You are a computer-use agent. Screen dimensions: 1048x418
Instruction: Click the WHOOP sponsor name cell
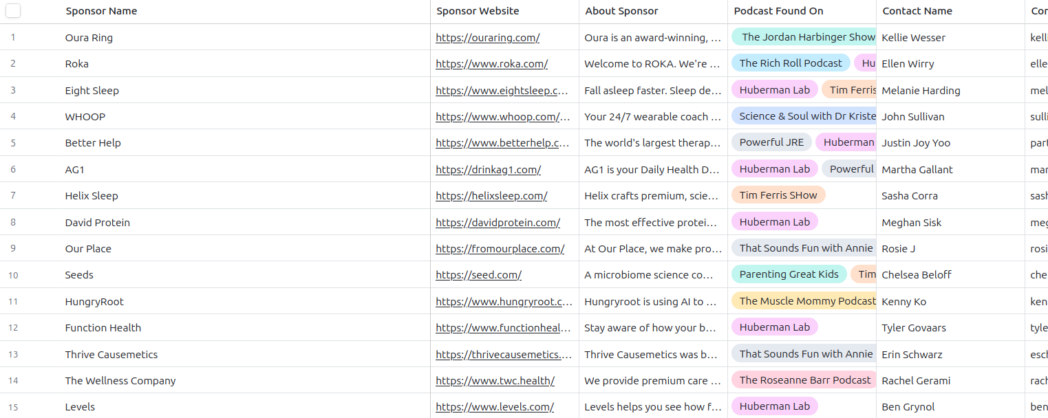(x=85, y=116)
